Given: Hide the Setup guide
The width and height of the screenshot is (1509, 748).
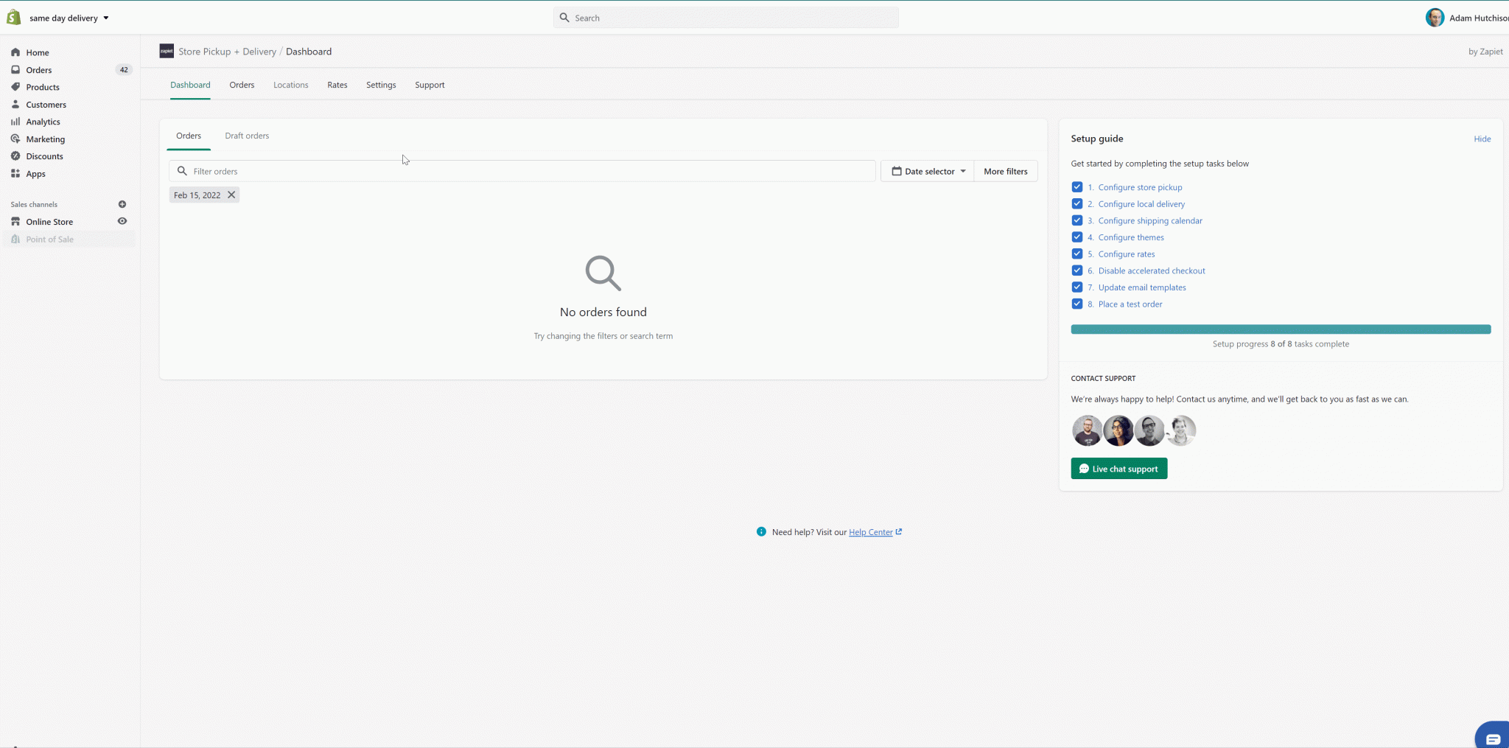Looking at the screenshot, I should click(x=1482, y=139).
